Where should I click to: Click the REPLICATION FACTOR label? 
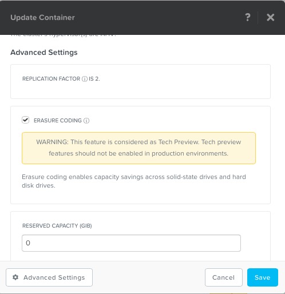tap(52, 79)
